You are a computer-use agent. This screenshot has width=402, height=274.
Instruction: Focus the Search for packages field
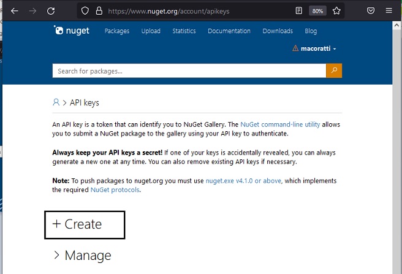click(x=189, y=71)
